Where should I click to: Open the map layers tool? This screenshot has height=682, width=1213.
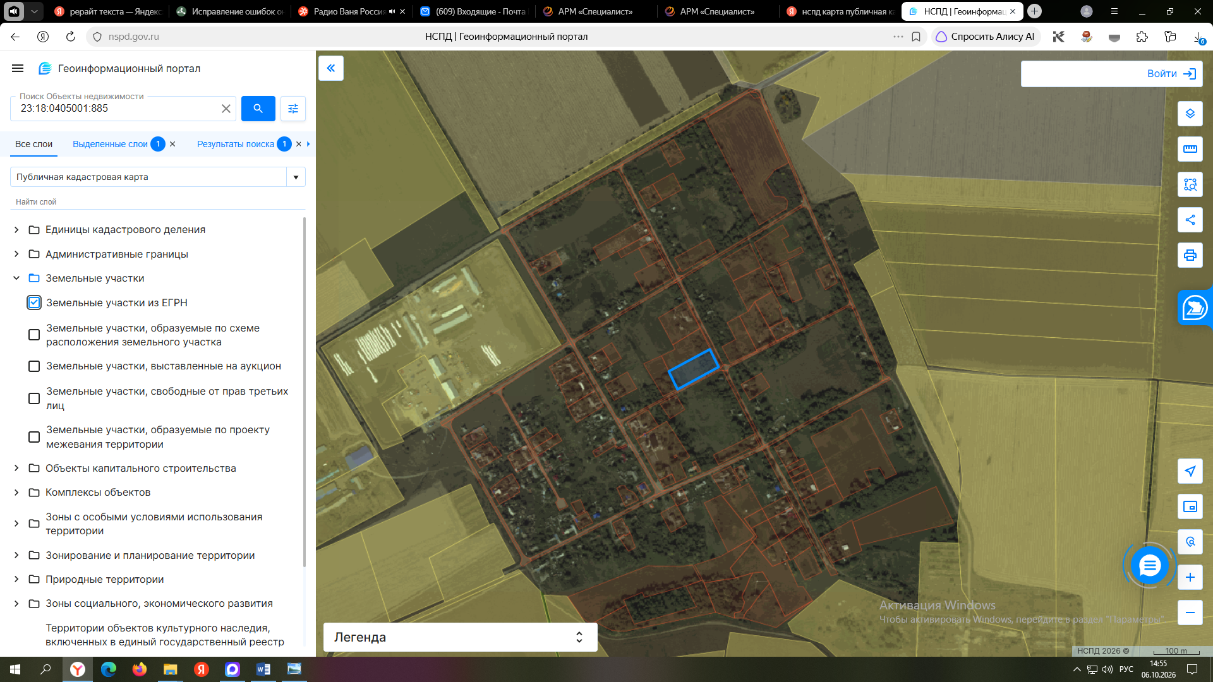point(1190,114)
